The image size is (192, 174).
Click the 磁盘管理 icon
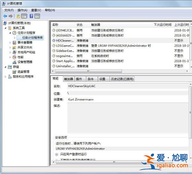coord(14,72)
